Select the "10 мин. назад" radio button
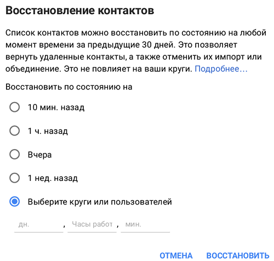This screenshot has width=274, height=261. [15, 107]
